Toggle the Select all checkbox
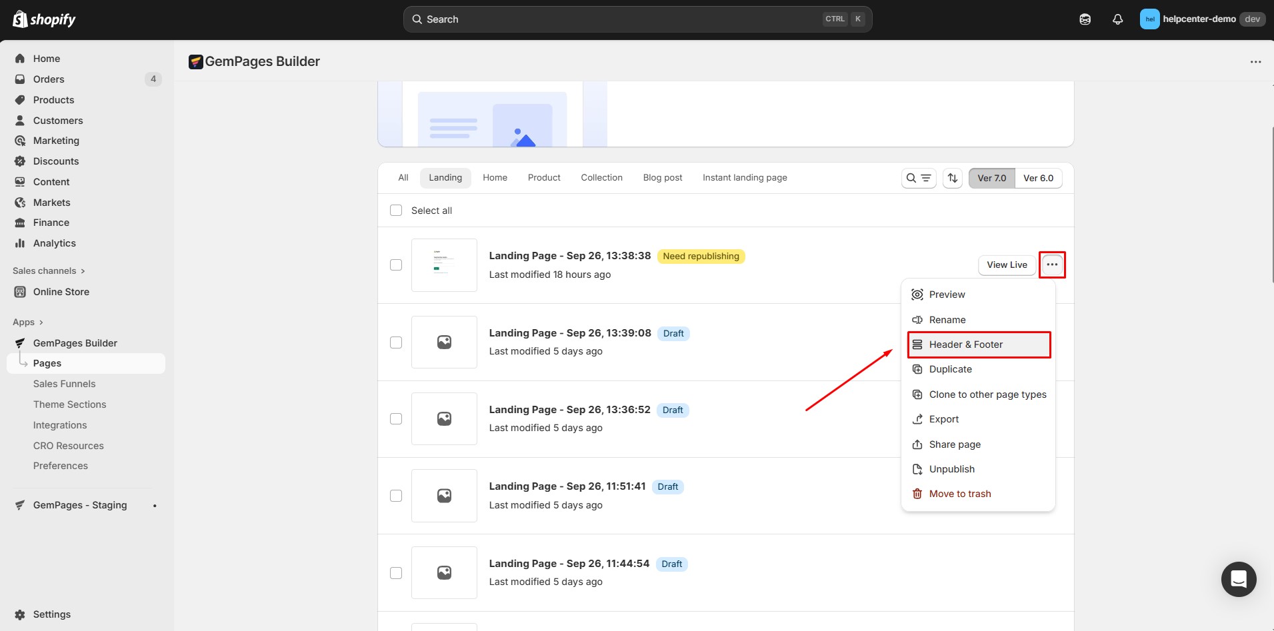The height and width of the screenshot is (631, 1274). (396, 210)
